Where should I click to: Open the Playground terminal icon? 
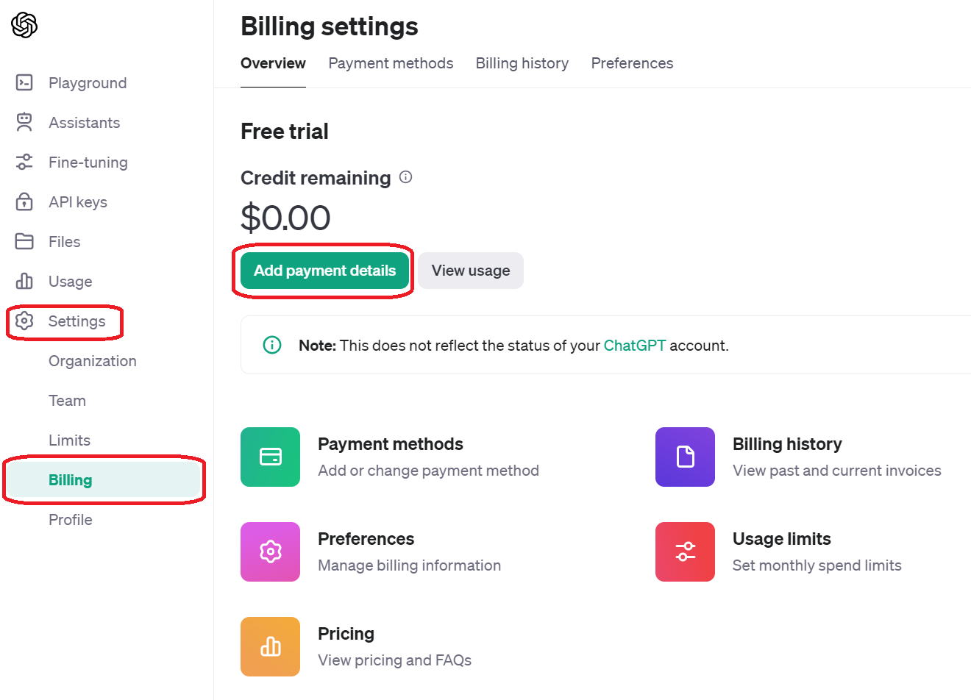click(x=24, y=82)
